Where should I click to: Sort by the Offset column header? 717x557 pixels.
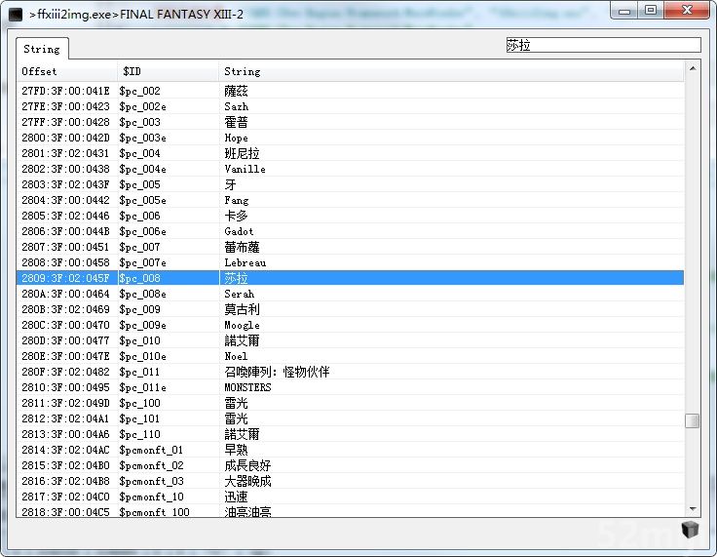click(x=66, y=71)
